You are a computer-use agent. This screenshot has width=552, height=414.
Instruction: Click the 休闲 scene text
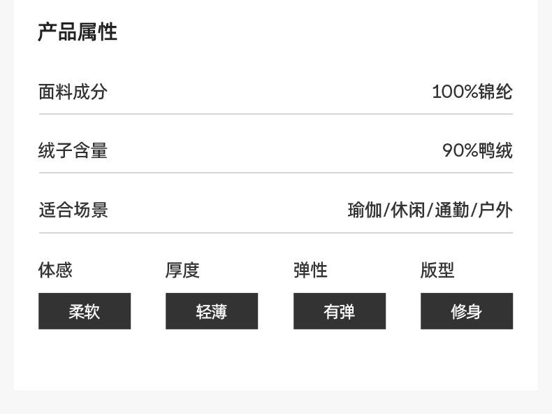pyautogui.click(x=408, y=210)
